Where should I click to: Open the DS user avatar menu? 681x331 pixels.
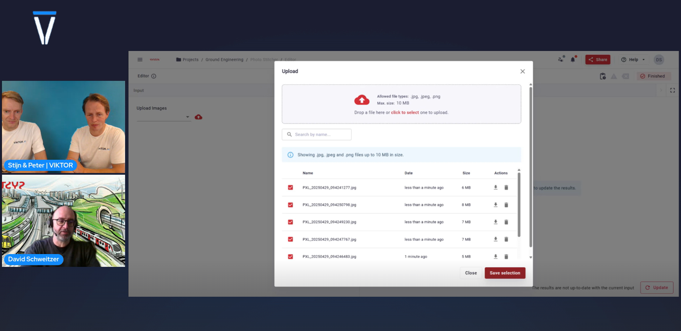click(659, 60)
